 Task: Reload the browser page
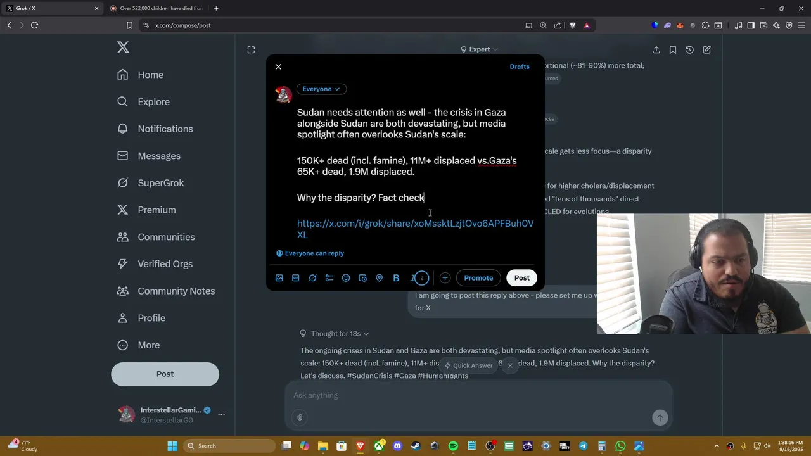34,25
